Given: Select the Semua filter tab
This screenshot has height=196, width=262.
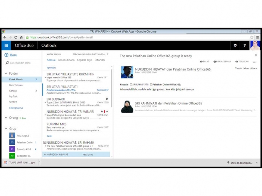Looking at the screenshot, I should [51, 60].
